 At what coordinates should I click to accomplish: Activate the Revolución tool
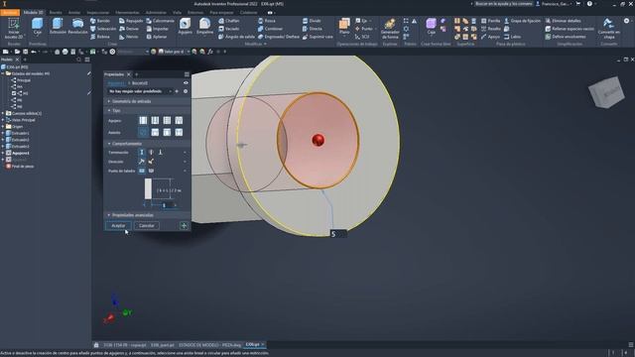[77, 27]
